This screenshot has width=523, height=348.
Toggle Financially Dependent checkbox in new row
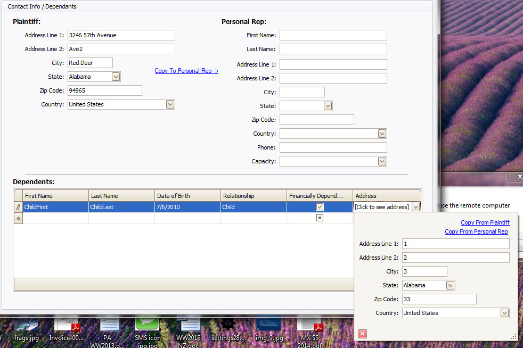pyautogui.click(x=320, y=218)
